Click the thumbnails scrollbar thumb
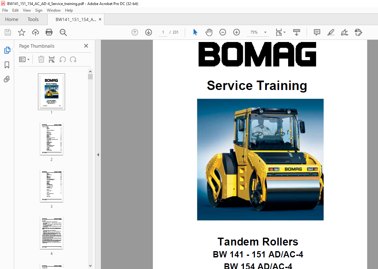The width and height of the screenshot is (378, 269). (x=90, y=77)
